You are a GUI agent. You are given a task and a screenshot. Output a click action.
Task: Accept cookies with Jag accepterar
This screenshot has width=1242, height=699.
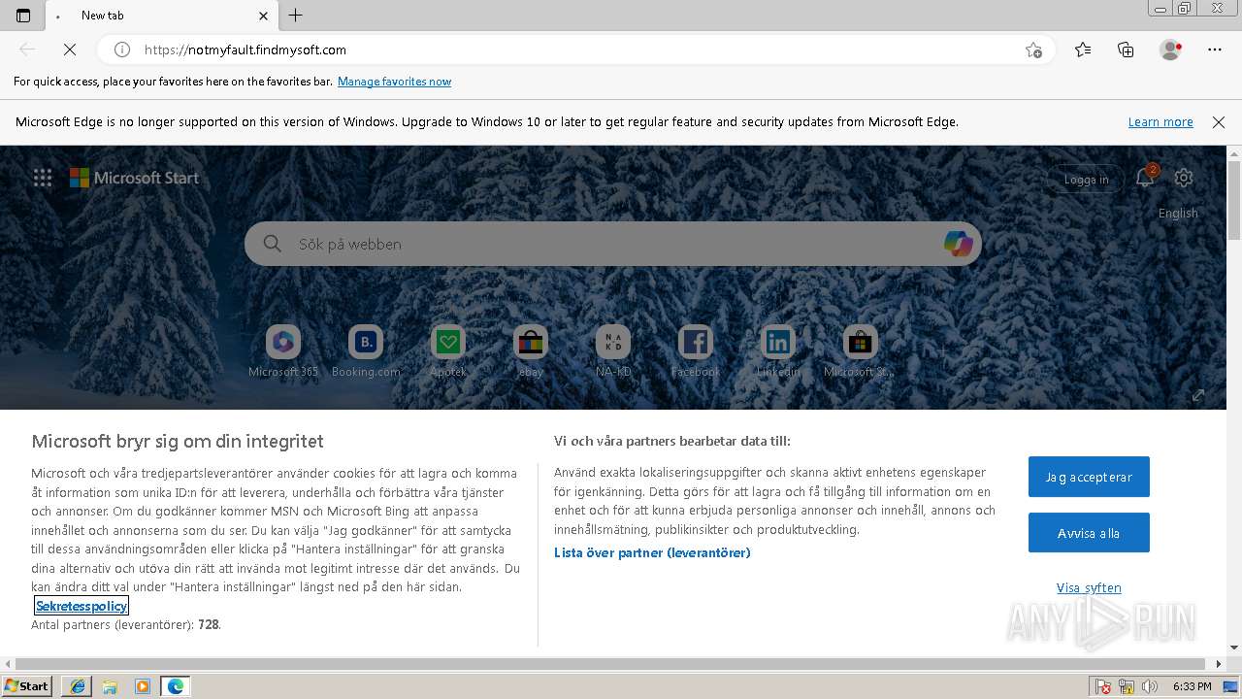point(1089,477)
